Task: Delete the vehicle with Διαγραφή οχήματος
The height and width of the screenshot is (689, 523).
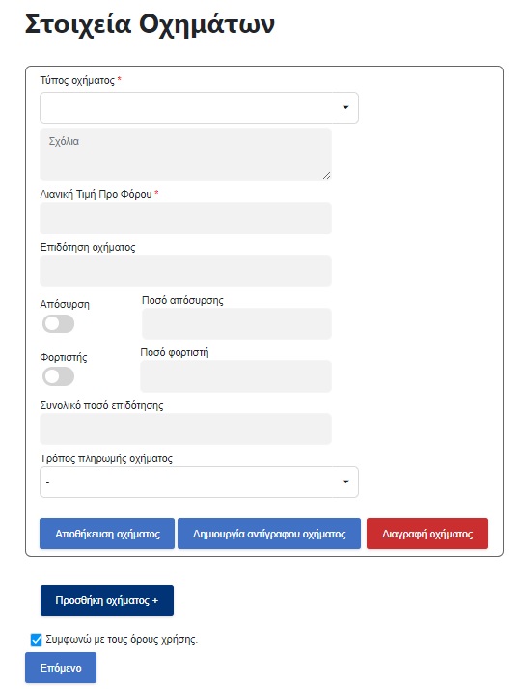Action: [427, 534]
